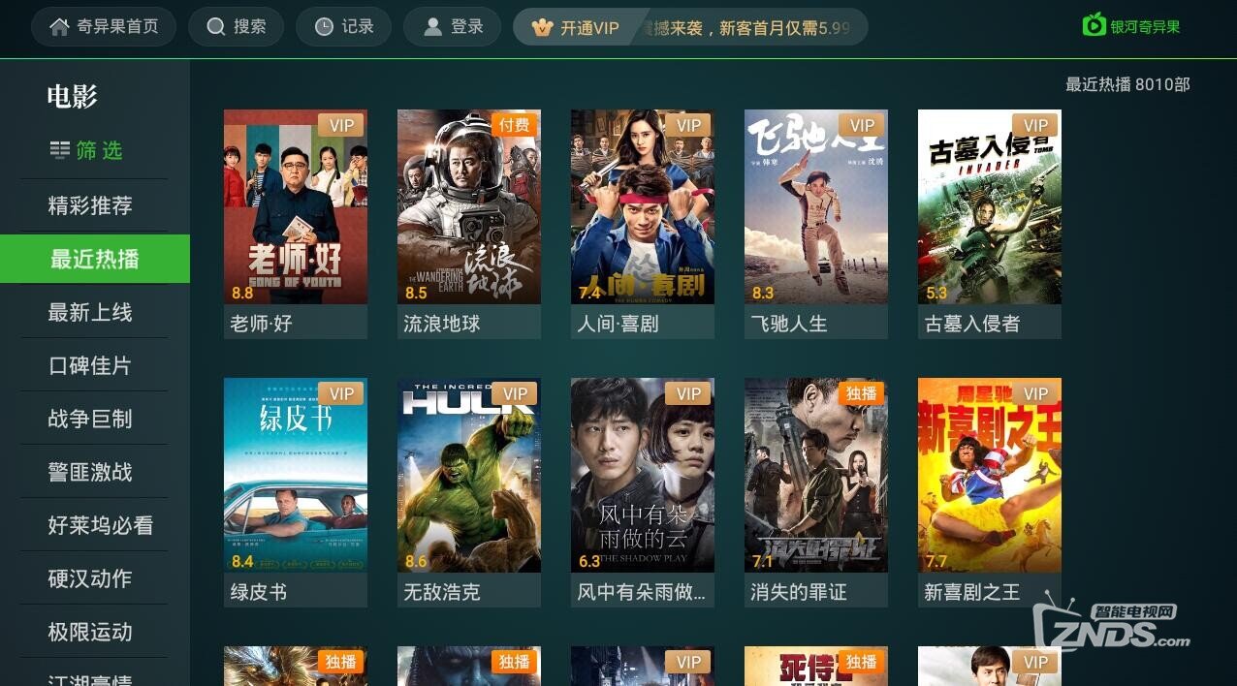Click the user icon for 登录
Screen dimensions: 1237x686
click(432, 27)
